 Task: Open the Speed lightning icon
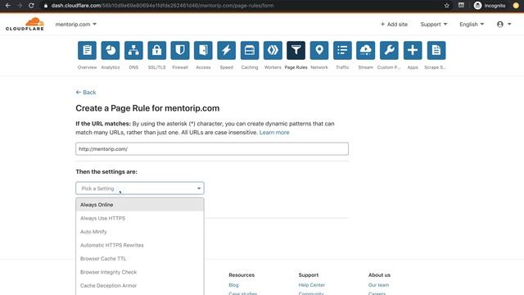click(226, 51)
